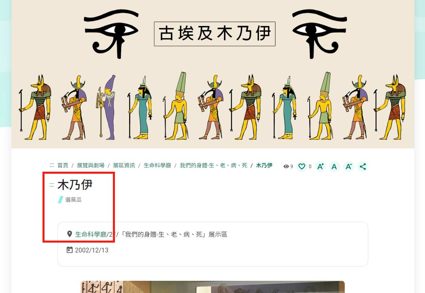Select the 木乃伊 breadcrumb item
425x293 pixels.
[264, 165]
